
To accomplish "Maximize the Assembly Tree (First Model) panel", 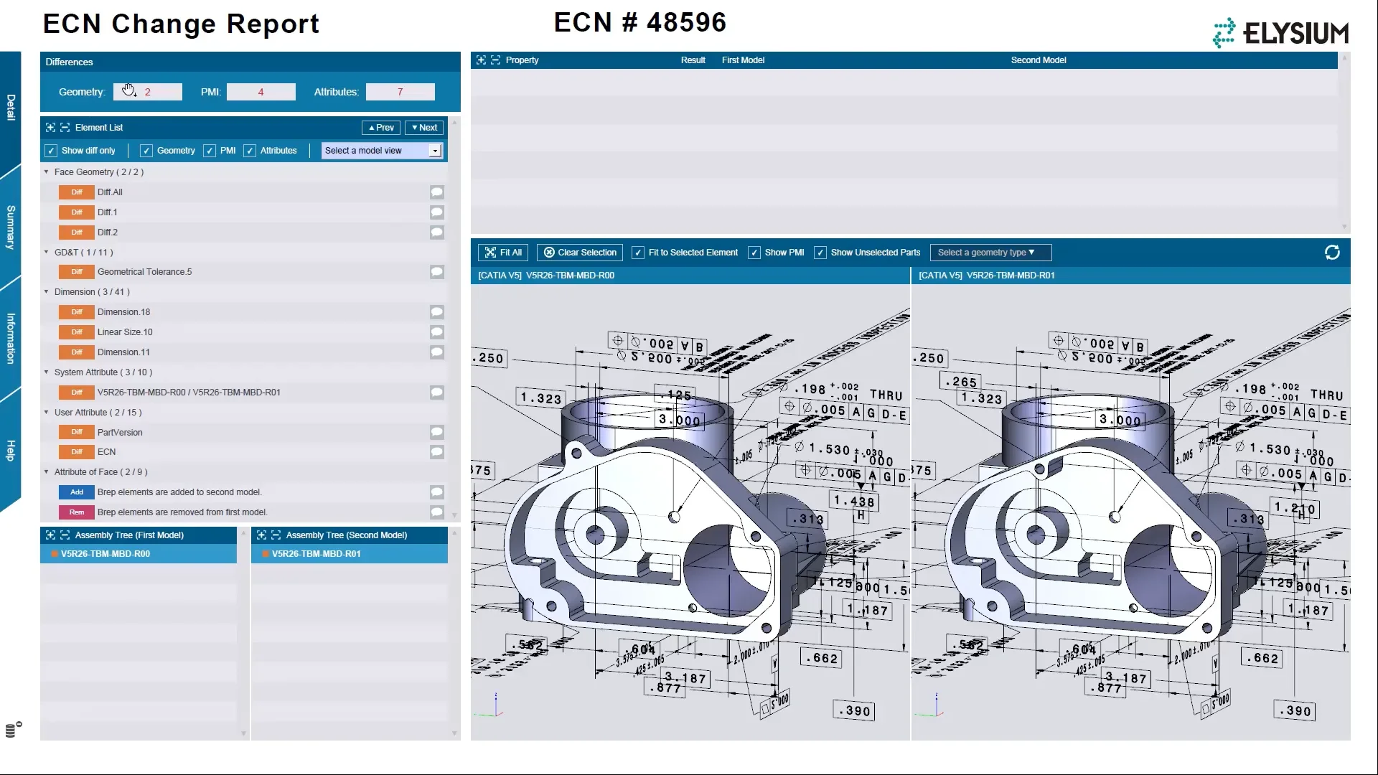I will tap(50, 535).
